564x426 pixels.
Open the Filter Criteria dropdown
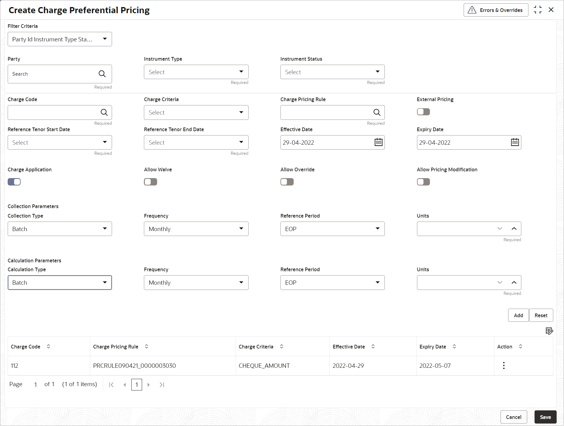(60, 39)
